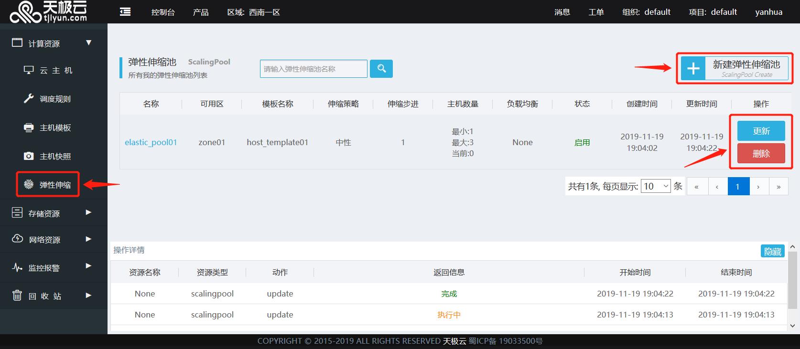Click the 回收站 trash bin icon

tap(17, 296)
